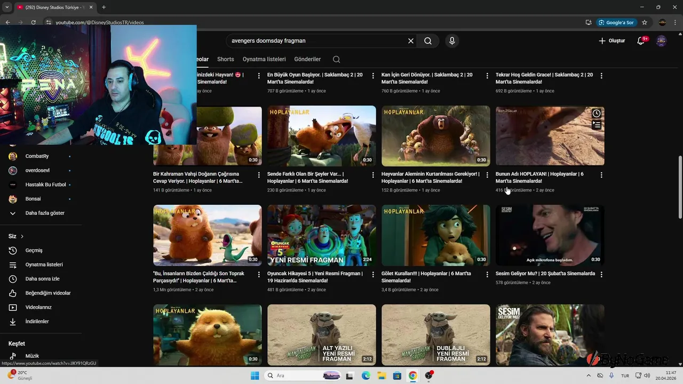The width and height of the screenshot is (683, 384).
Task: Click the search magnifier button
Action: [x=428, y=41]
